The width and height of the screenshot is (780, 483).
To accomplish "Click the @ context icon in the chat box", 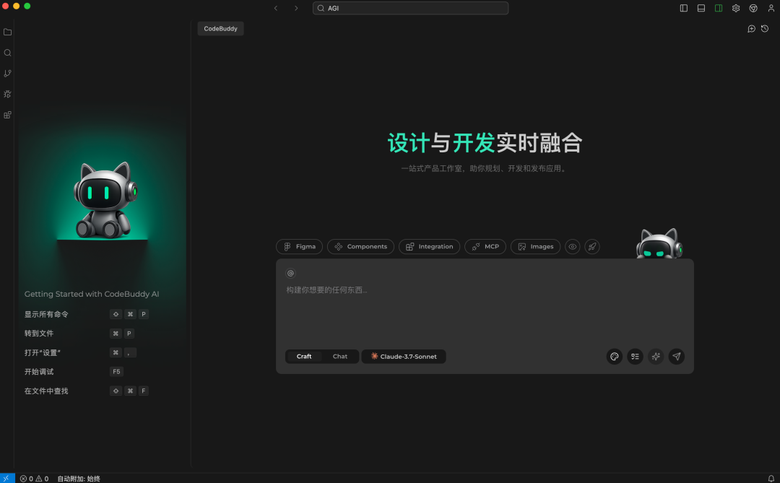I will (290, 273).
